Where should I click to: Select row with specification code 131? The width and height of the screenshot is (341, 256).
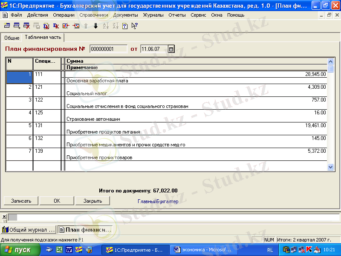(48, 125)
